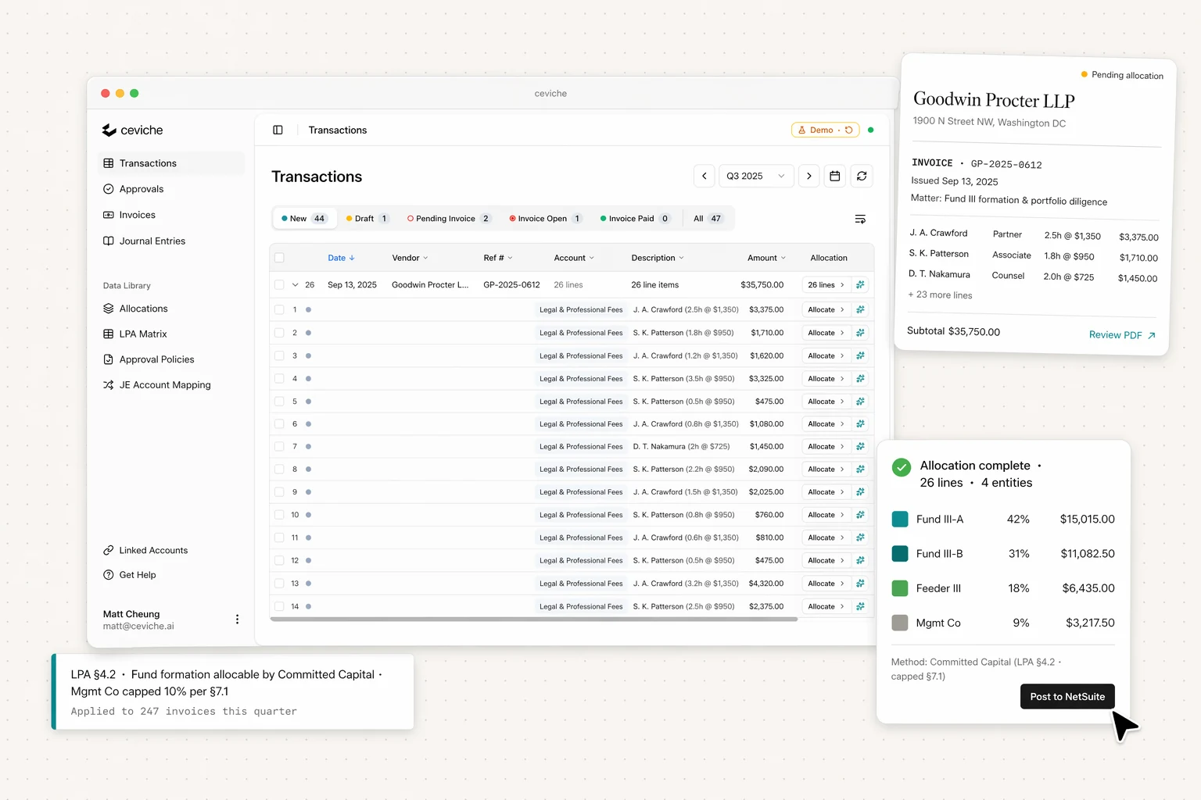The width and height of the screenshot is (1201, 800).
Task: Switch to the Draft transactions tab
Action: pyautogui.click(x=365, y=218)
